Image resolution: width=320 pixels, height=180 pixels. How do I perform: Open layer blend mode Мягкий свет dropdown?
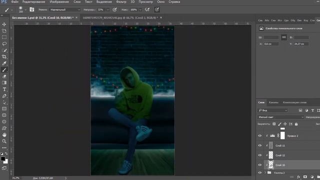click(280, 117)
